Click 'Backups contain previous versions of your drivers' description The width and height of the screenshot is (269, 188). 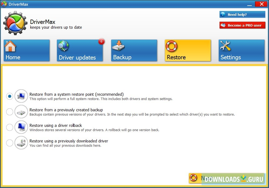132,114
